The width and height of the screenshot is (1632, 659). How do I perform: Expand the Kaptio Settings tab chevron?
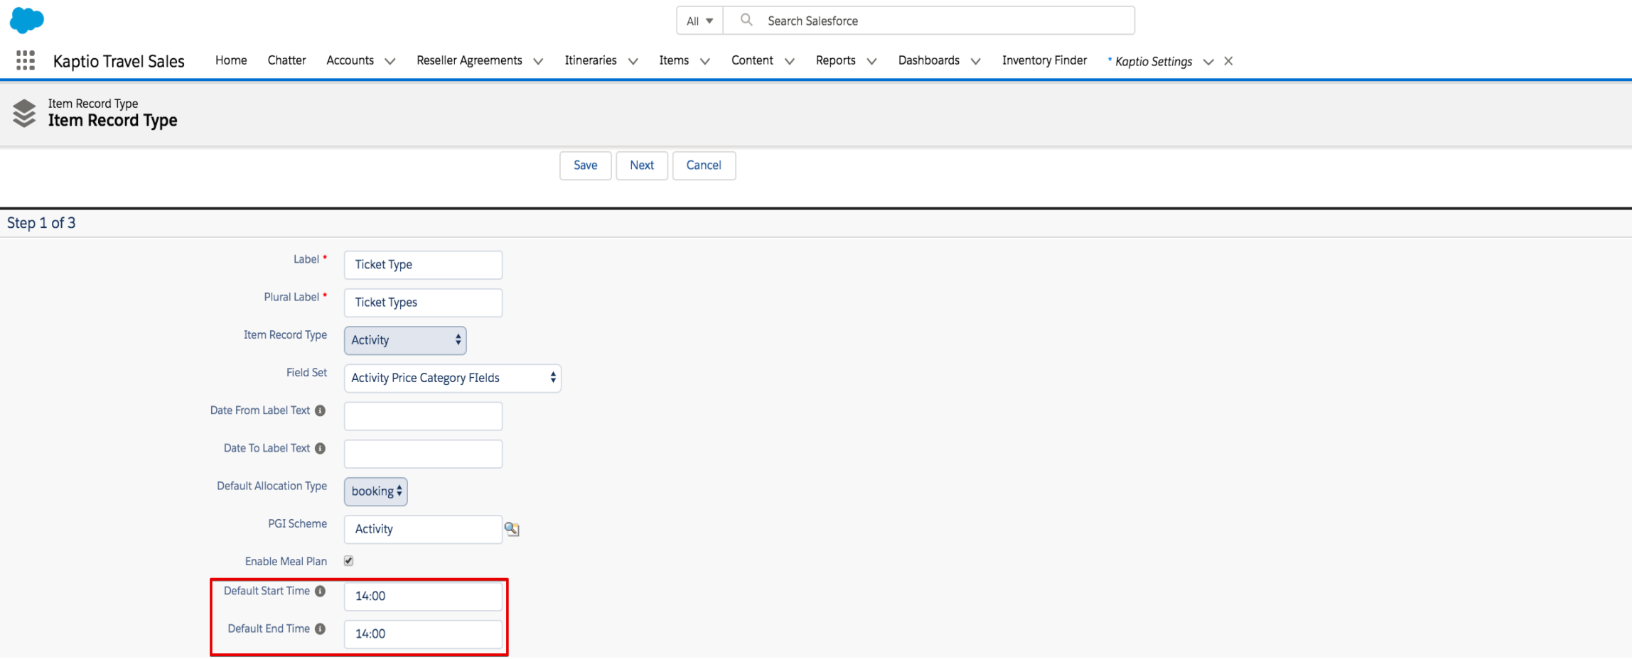point(1208,62)
